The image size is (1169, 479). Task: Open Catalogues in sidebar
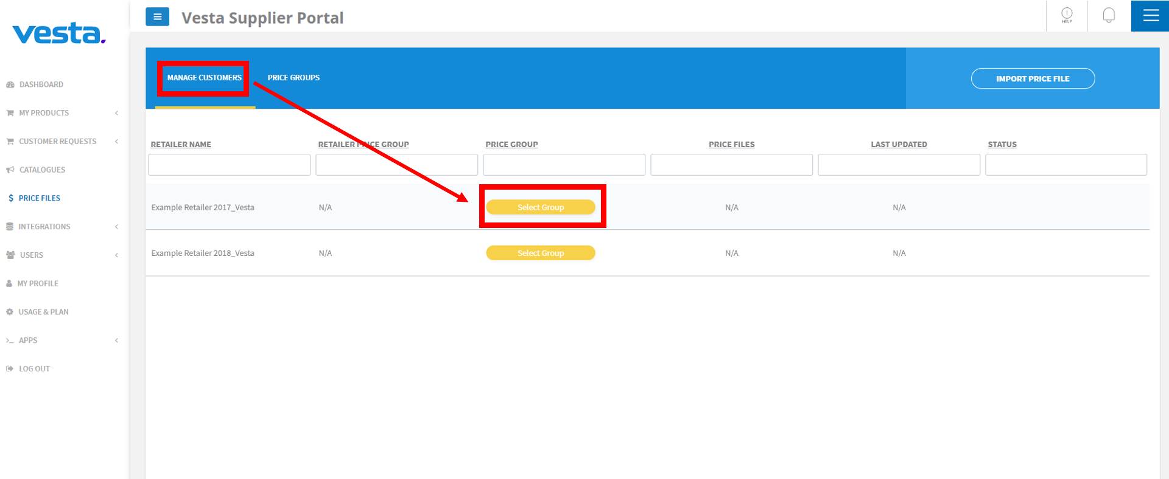coord(42,170)
